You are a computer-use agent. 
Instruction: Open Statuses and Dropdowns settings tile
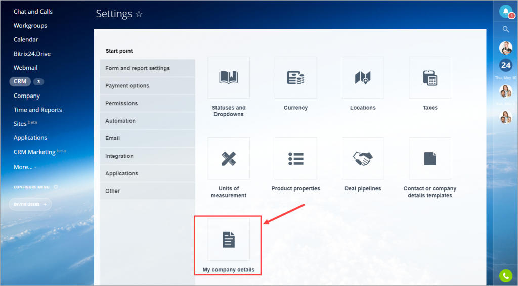[x=229, y=77]
